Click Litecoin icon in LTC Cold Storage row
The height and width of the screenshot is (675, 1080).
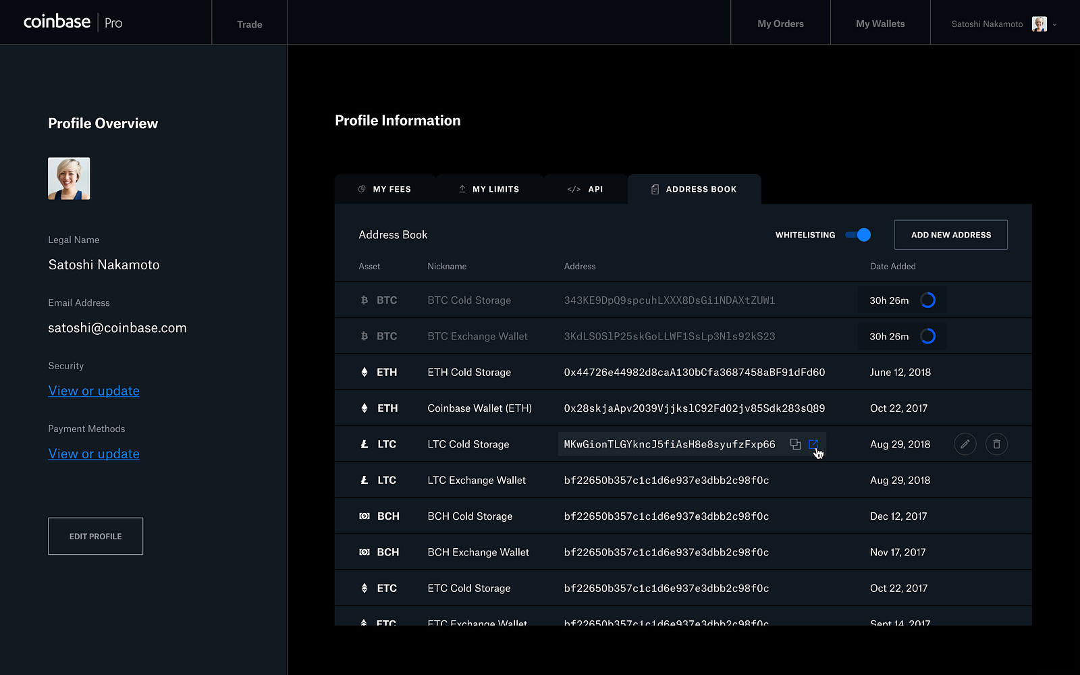[364, 444]
